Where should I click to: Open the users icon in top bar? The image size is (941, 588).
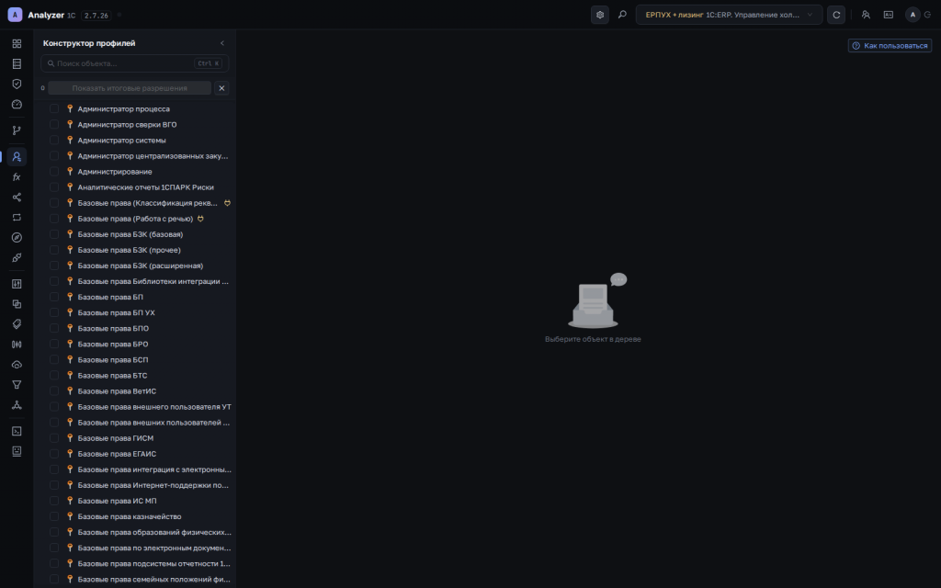point(866,15)
